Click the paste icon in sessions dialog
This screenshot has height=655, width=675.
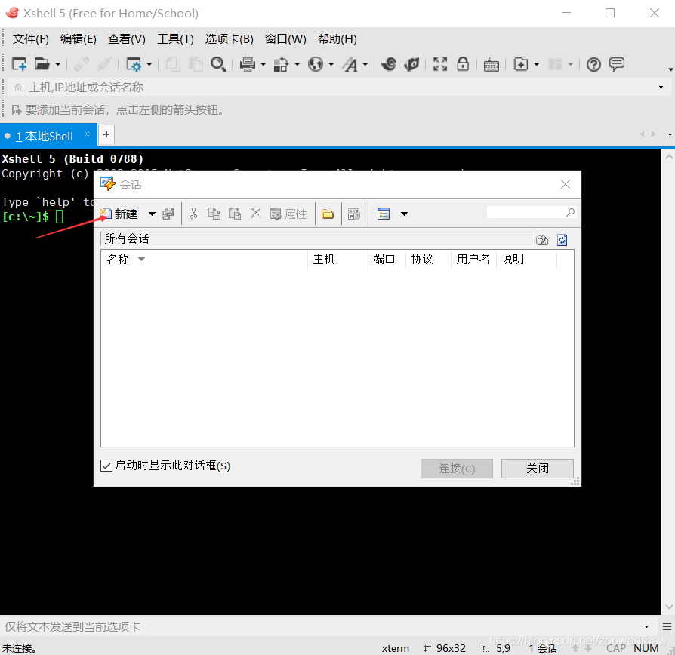click(x=235, y=214)
